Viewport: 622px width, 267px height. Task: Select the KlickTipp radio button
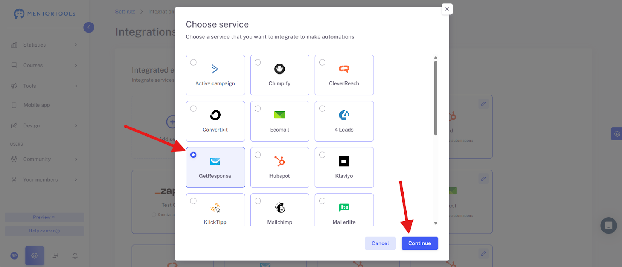[x=193, y=201]
